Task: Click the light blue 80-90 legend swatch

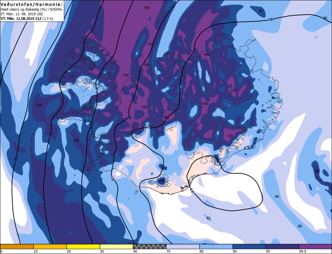Action: point(216,246)
